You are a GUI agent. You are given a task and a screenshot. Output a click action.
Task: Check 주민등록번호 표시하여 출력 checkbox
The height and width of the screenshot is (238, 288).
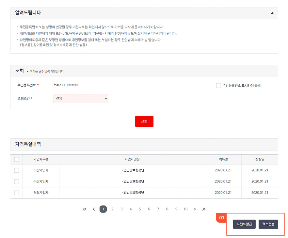click(x=218, y=86)
